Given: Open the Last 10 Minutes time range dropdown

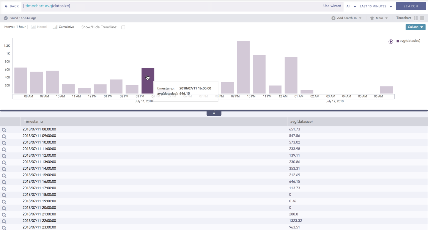Looking at the screenshot, I should [376, 6].
